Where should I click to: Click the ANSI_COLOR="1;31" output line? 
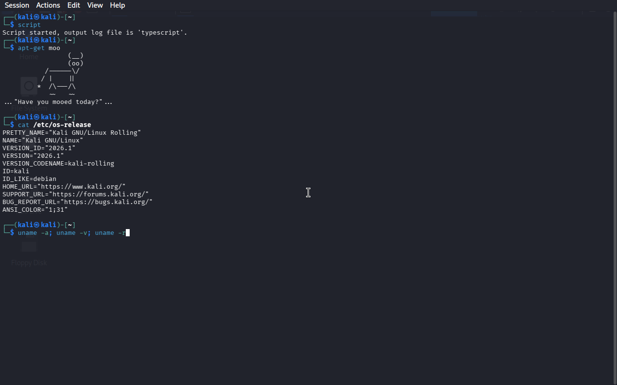pos(35,210)
